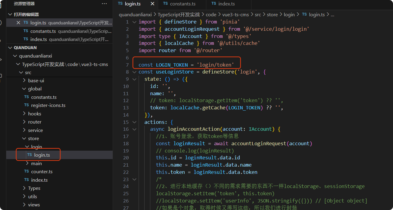
Task: Click src in the breadcrumb path
Action: (258, 14)
